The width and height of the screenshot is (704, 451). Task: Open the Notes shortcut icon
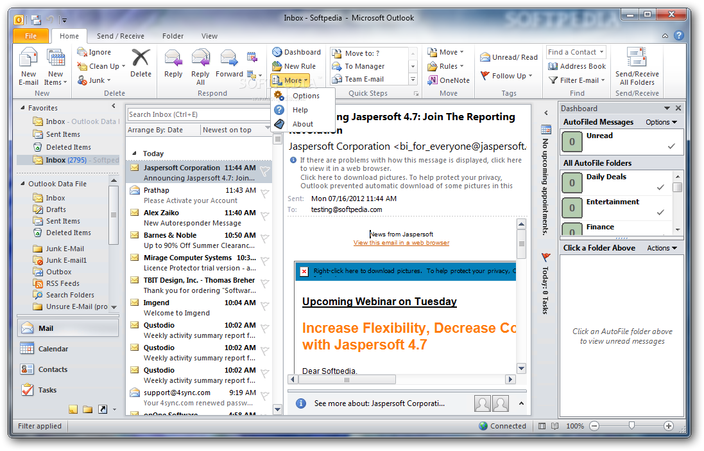pos(73,409)
